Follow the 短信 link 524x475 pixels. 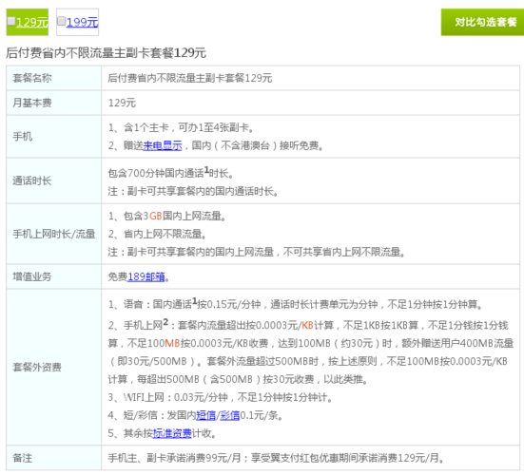(205, 415)
